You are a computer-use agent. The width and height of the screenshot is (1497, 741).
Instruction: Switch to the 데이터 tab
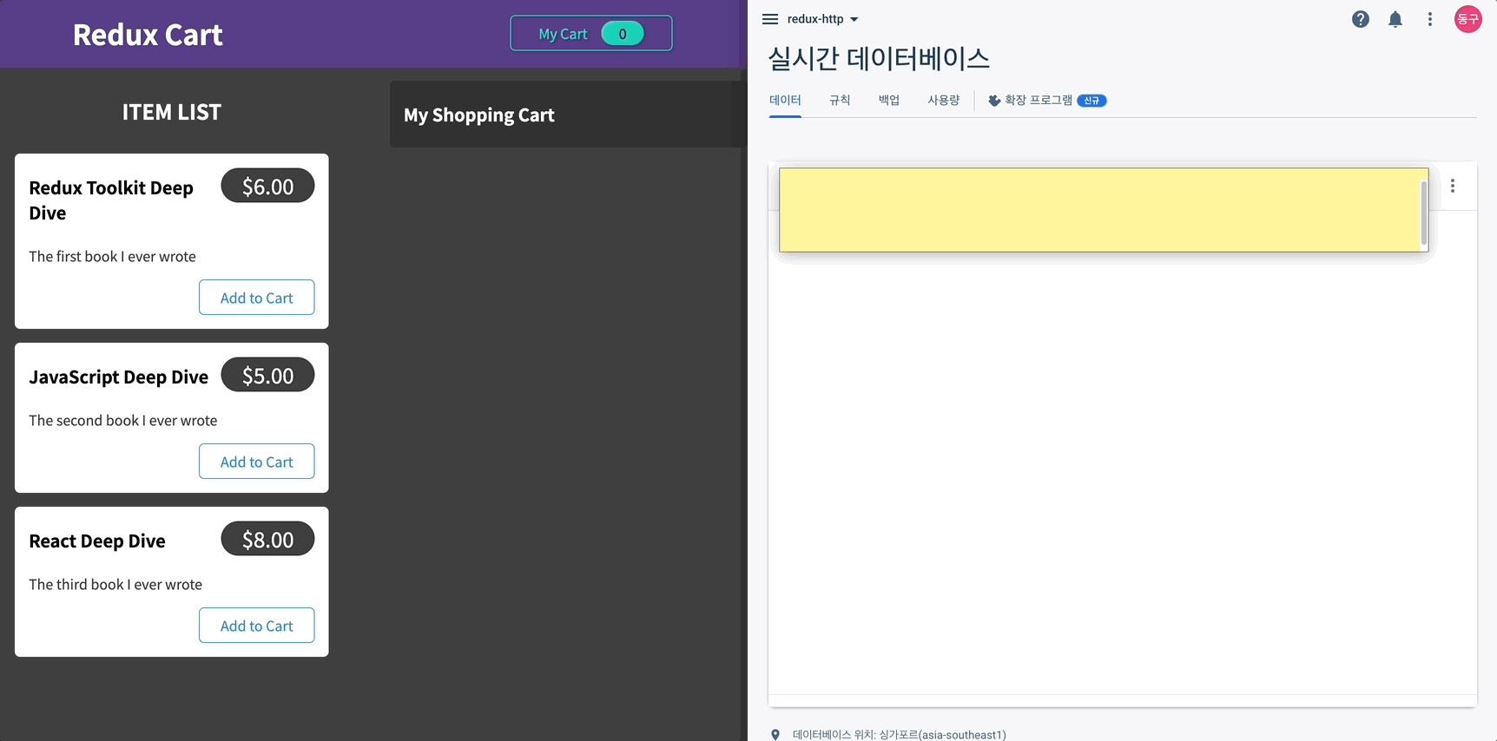pyautogui.click(x=785, y=101)
